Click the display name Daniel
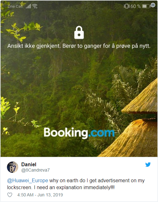The height and width of the screenshot is (202, 158). pyautogui.click(x=29, y=164)
